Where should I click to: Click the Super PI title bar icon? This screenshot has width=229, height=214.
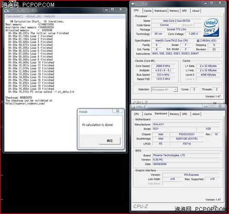[x=6, y=11]
